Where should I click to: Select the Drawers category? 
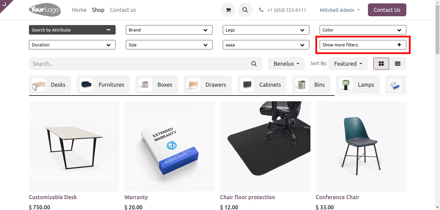pos(208,85)
